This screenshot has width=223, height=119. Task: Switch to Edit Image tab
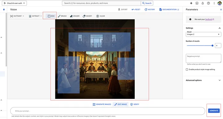click(x=120, y=104)
